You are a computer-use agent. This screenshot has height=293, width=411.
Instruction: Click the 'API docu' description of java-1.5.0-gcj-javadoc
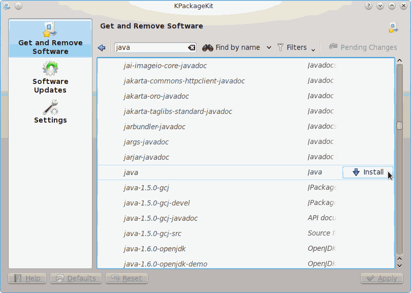coord(322,218)
